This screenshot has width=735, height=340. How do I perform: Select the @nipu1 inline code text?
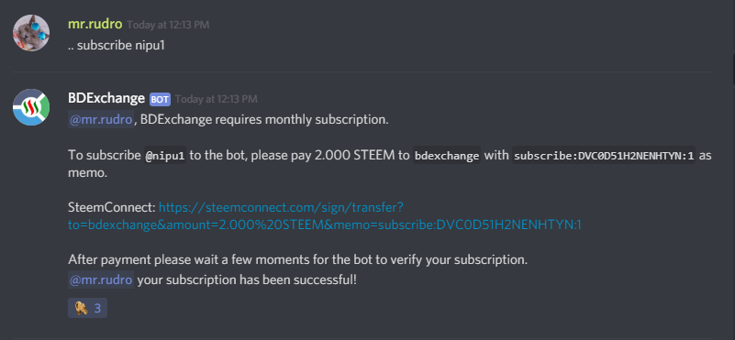pyautogui.click(x=165, y=156)
